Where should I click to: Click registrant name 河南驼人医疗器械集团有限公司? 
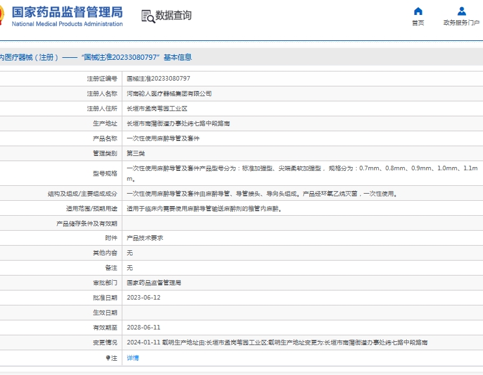(x=169, y=94)
